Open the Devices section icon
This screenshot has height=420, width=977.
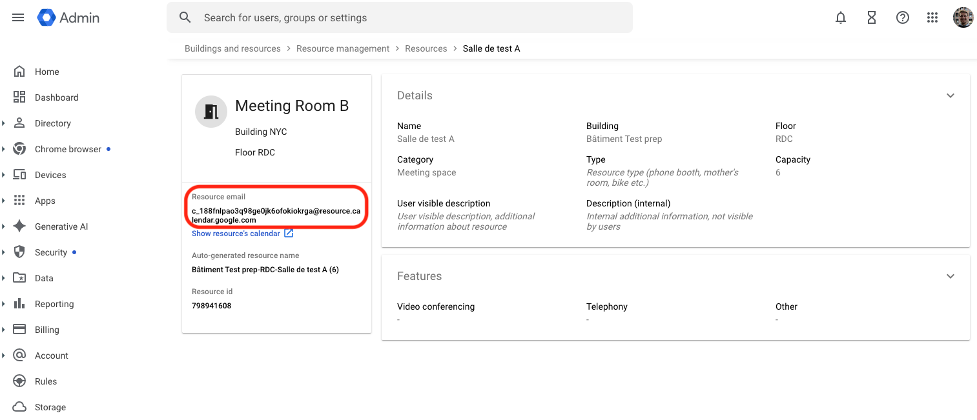click(x=19, y=174)
